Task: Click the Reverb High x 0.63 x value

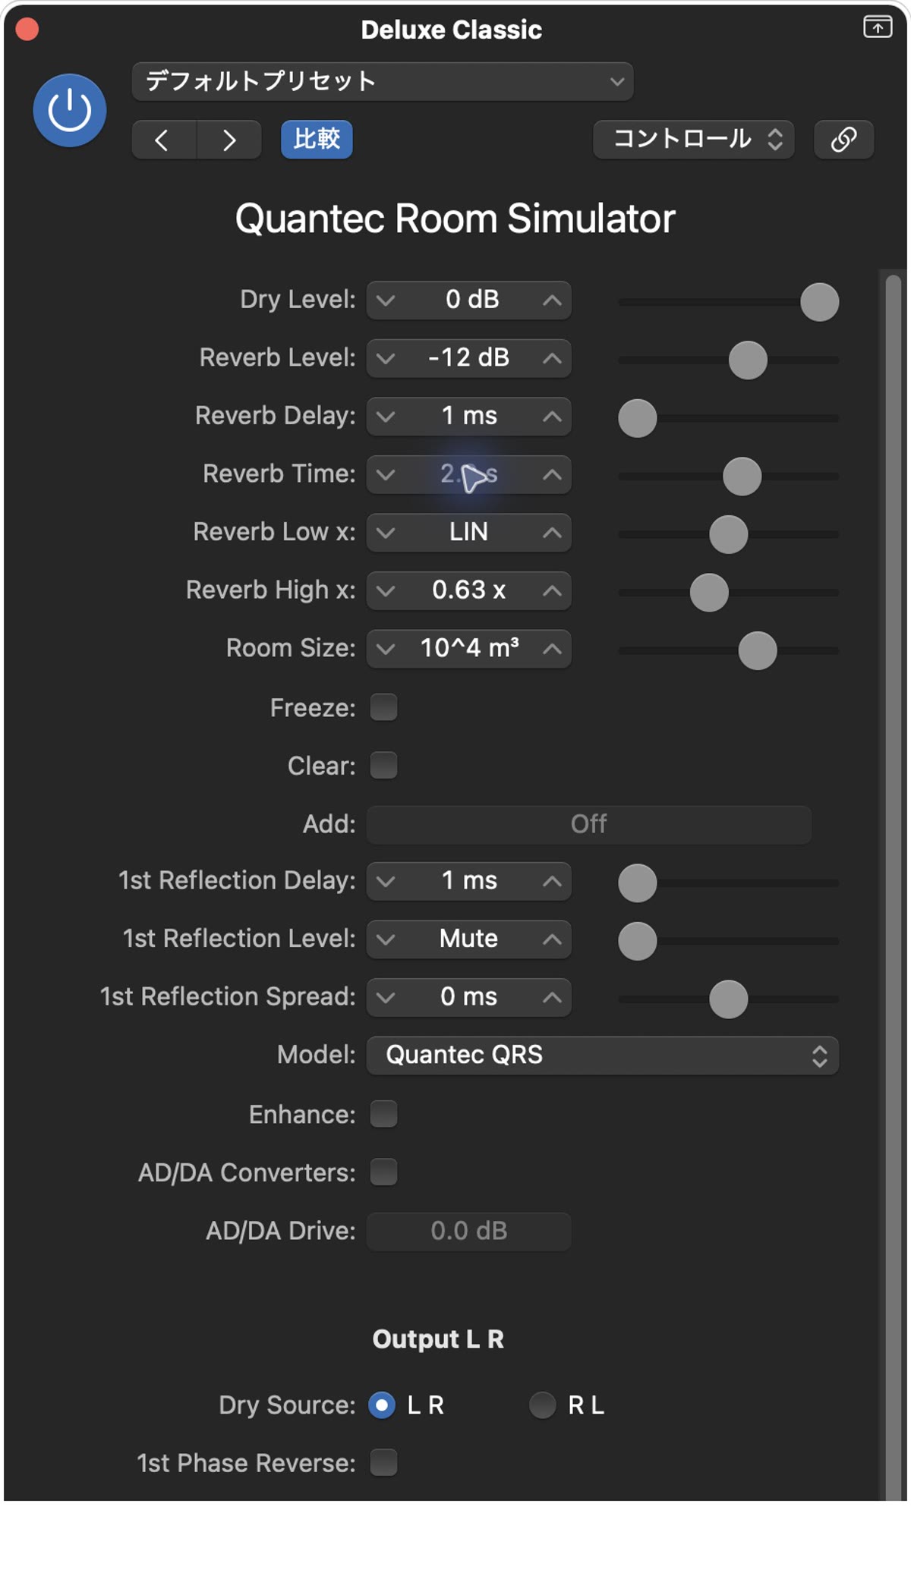Action: click(469, 591)
